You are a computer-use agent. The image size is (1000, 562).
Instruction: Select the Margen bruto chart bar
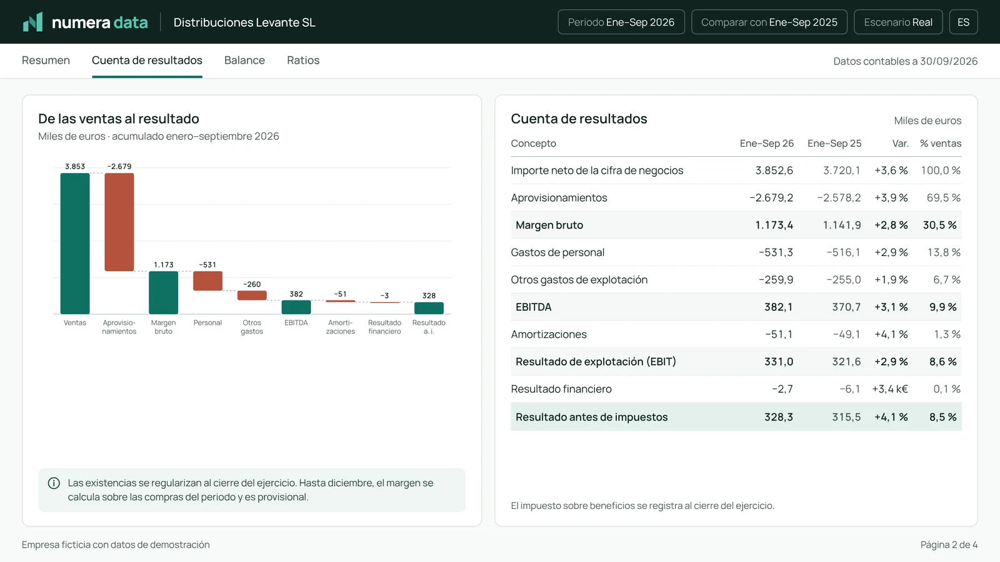[x=164, y=293]
